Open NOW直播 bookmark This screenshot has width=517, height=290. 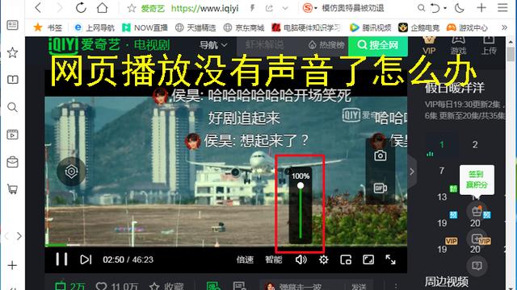pyautogui.click(x=145, y=27)
